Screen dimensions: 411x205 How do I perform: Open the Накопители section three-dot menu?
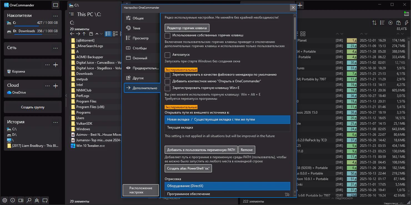56,16
